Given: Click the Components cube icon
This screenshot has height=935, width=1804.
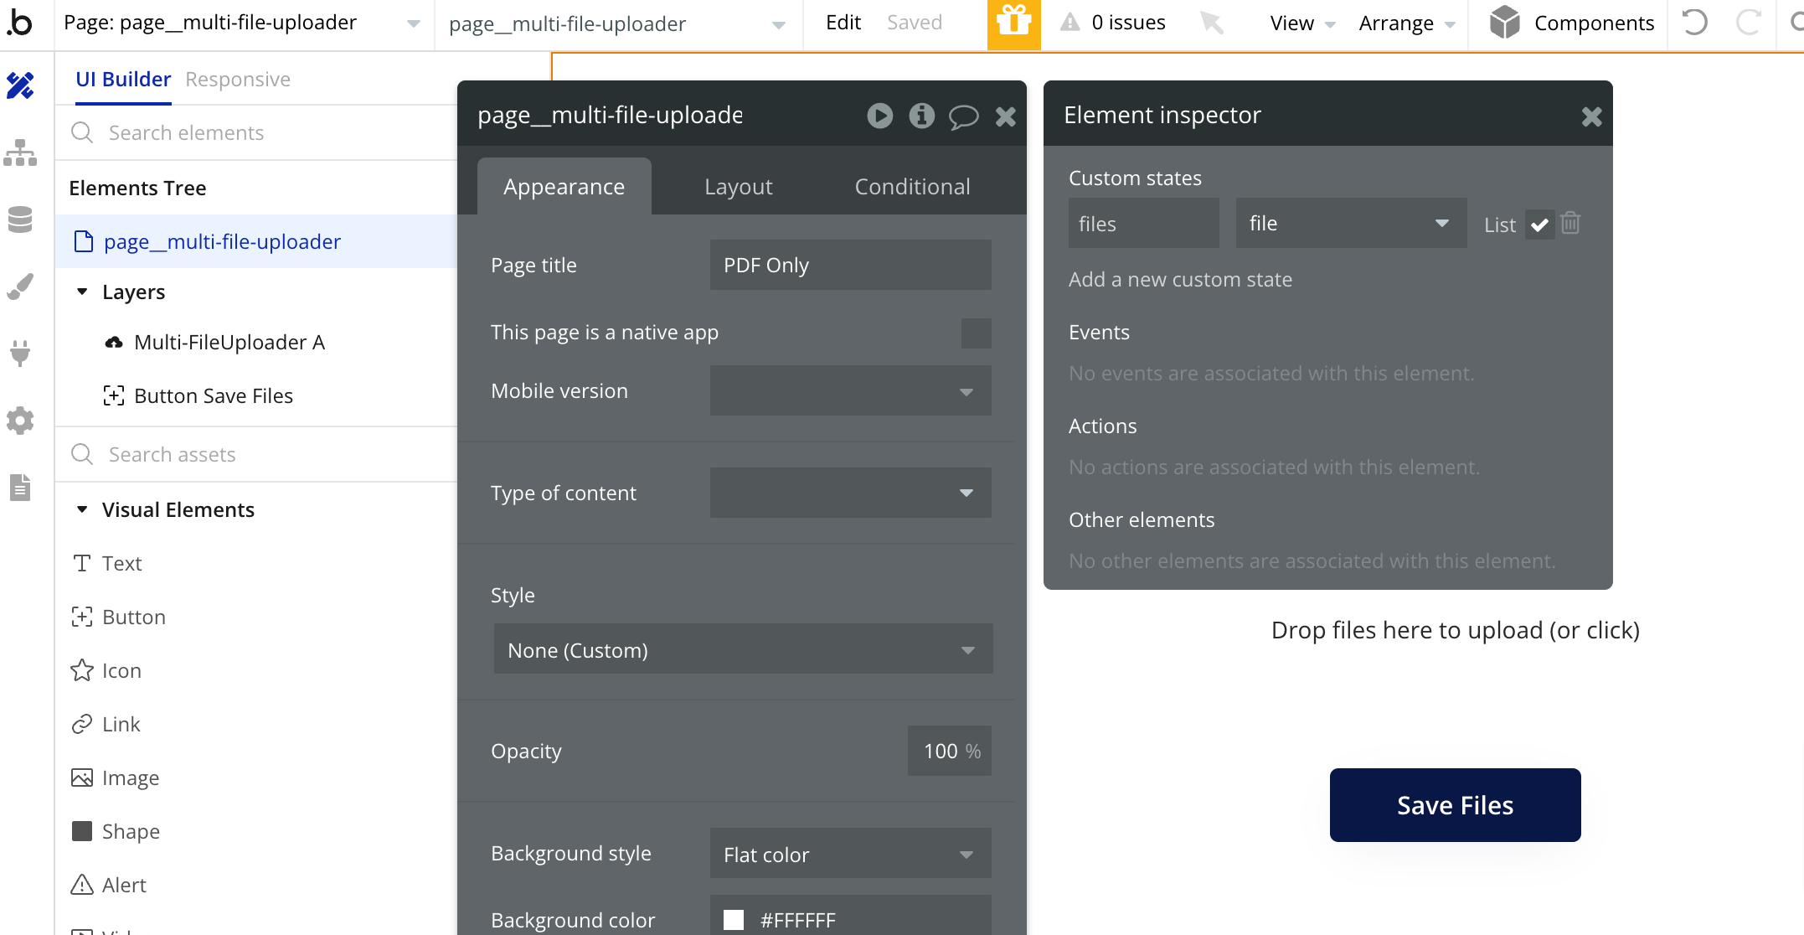Looking at the screenshot, I should tap(1504, 23).
